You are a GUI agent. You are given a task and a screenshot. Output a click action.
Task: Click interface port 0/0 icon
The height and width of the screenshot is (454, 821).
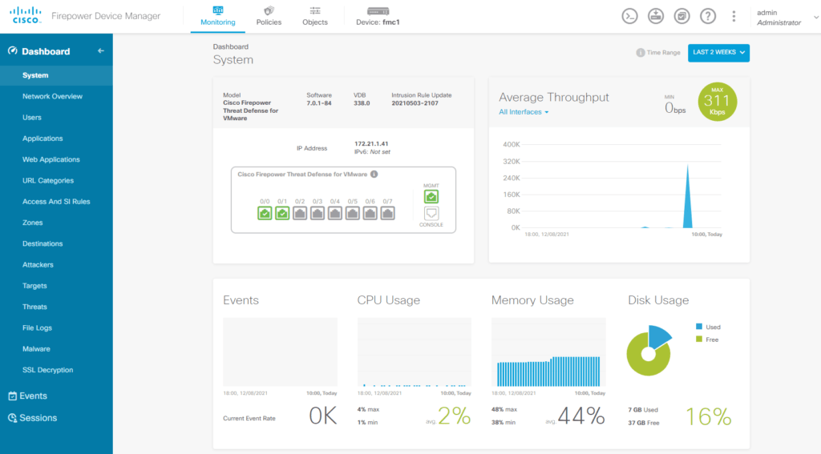265,213
